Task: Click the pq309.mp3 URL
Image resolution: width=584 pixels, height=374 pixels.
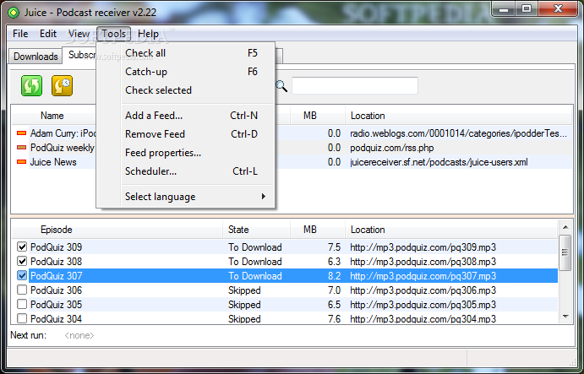Action: pos(423,247)
